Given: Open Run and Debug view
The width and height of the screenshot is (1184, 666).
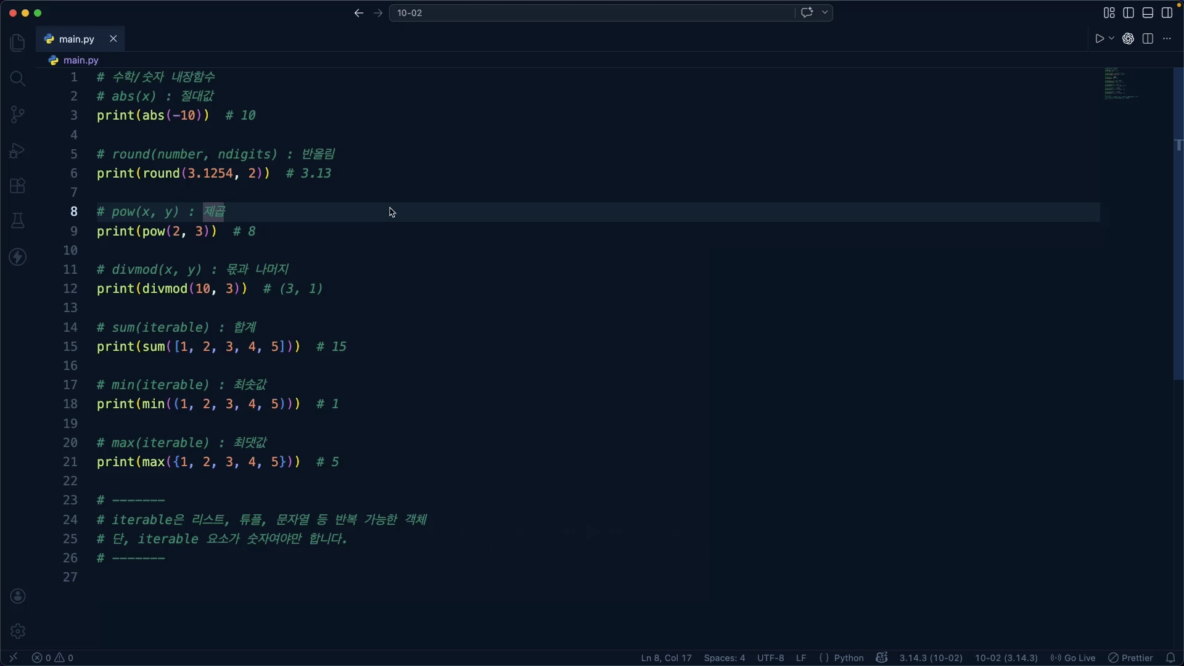Looking at the screenshot, I should [x=17, y=150].
